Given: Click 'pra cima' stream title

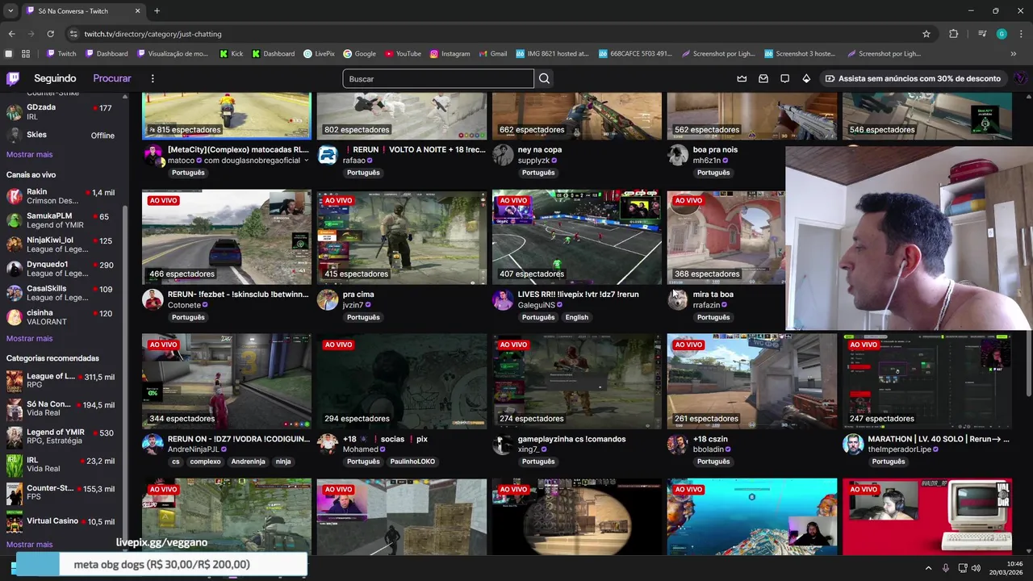Looking at the screenshot, I should click(x=358, y=295).
